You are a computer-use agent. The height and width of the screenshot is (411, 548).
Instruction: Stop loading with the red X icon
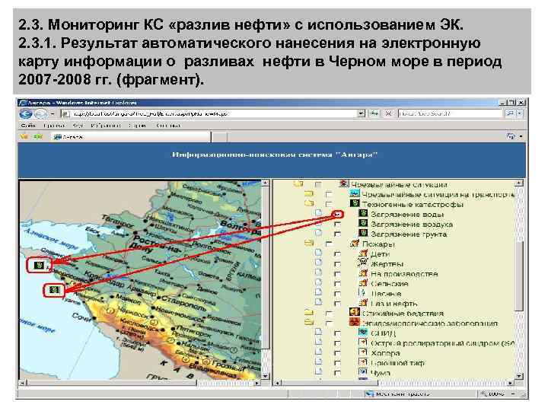tap(389, 113)
